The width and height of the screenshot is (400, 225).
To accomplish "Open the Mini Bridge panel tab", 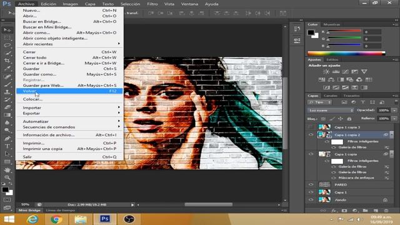I will click(x=29, y=211).
